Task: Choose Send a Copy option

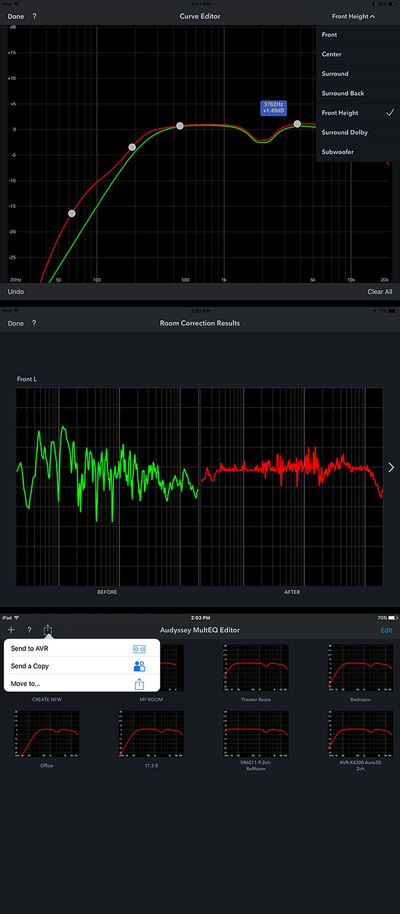Action: tap(81, 666)
